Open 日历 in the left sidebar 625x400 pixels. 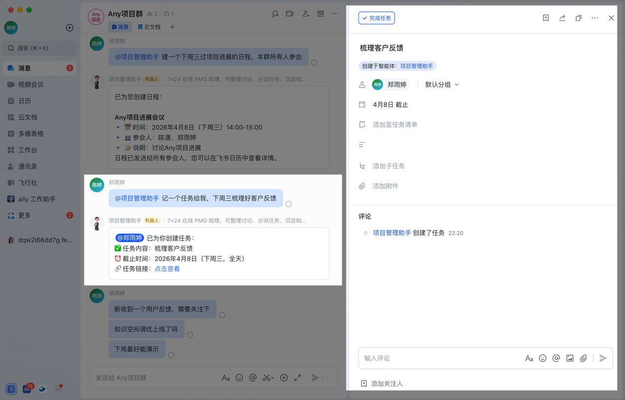(24, 101)
